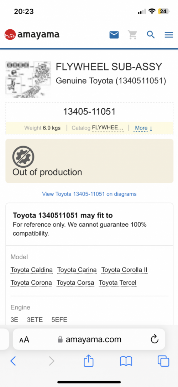Viewport: 178px width, 387px height.
Task: Open the hamburger menu icon
Action: (169, 35)
